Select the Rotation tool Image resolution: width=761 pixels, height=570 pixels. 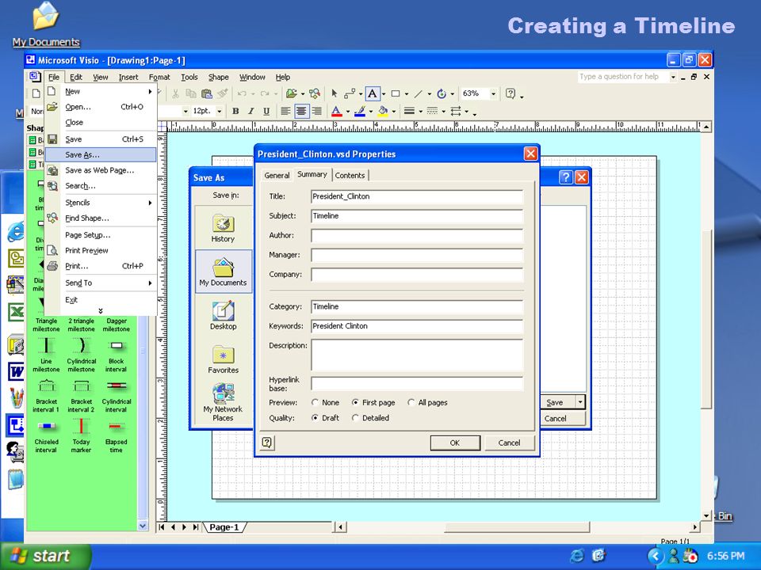442,93
